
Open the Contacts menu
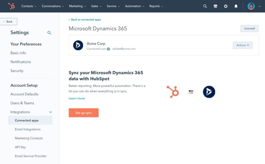tap(27, 6)
